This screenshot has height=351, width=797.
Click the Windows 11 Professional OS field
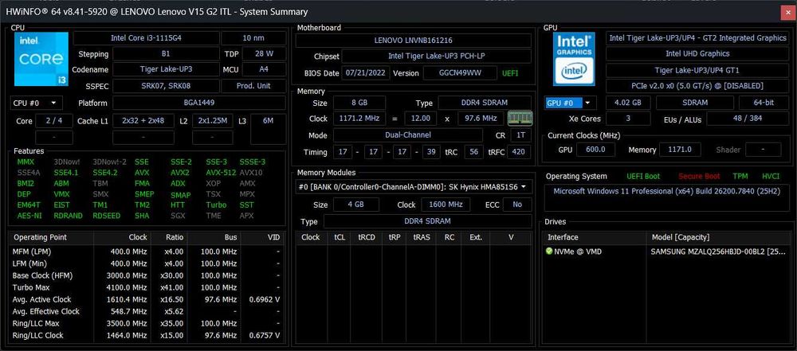[x=667, y=198]
